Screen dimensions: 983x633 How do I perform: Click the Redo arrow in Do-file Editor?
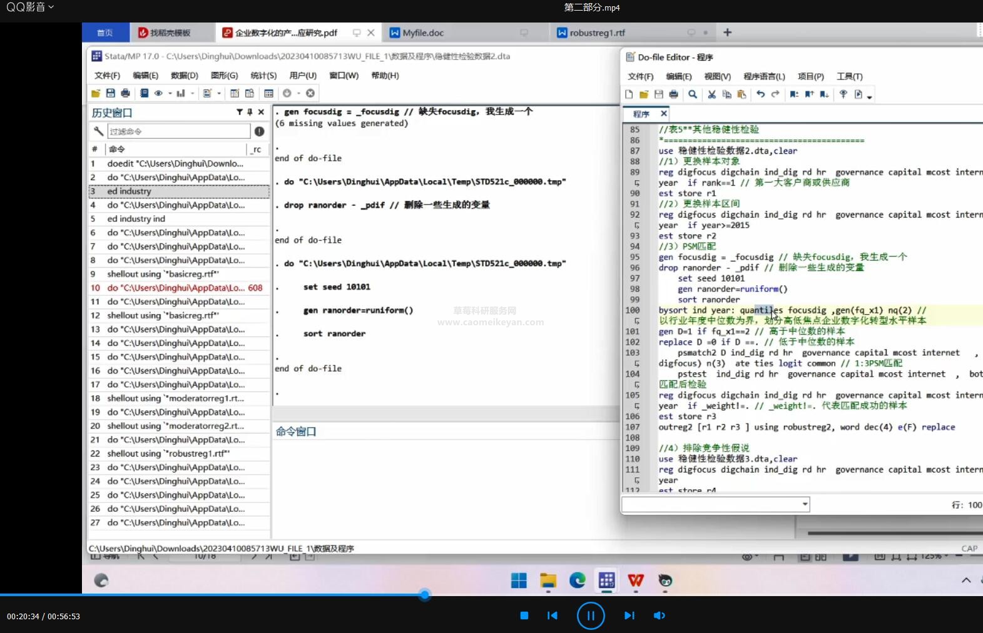point(775,94)
